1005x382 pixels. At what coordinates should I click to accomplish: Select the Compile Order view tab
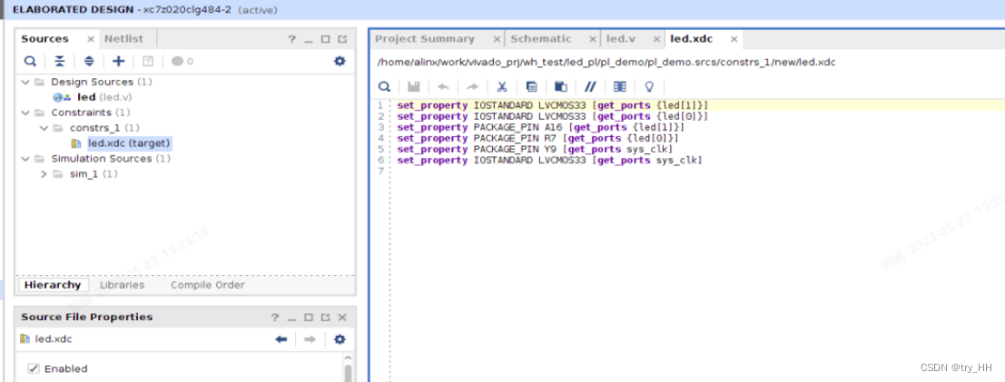click(x=208, y=285)
